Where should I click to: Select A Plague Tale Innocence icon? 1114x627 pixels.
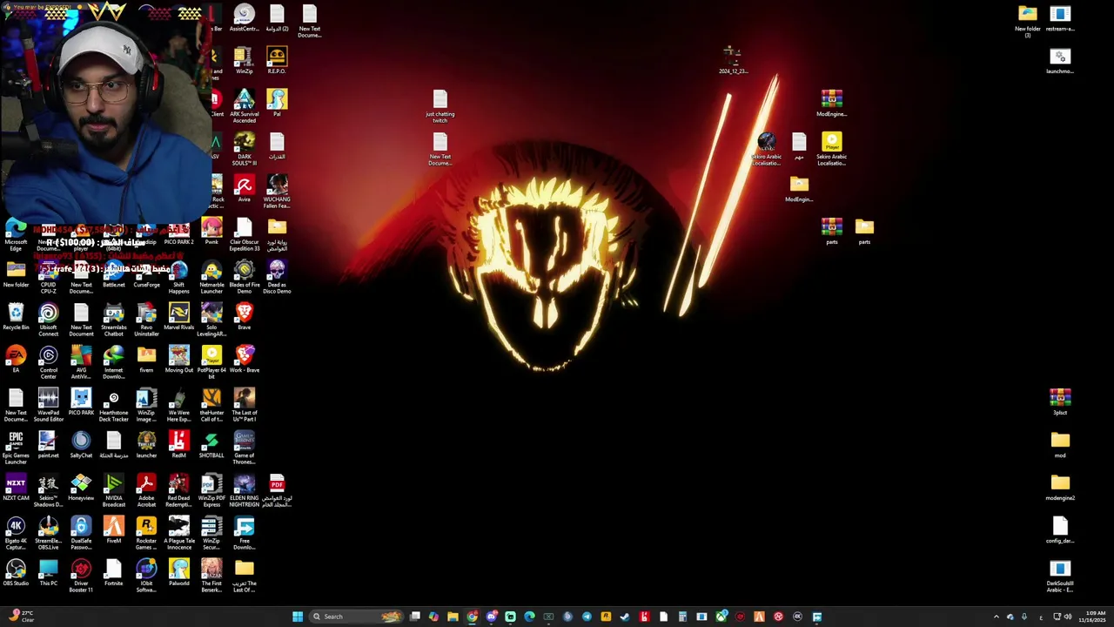pos(179,533)
